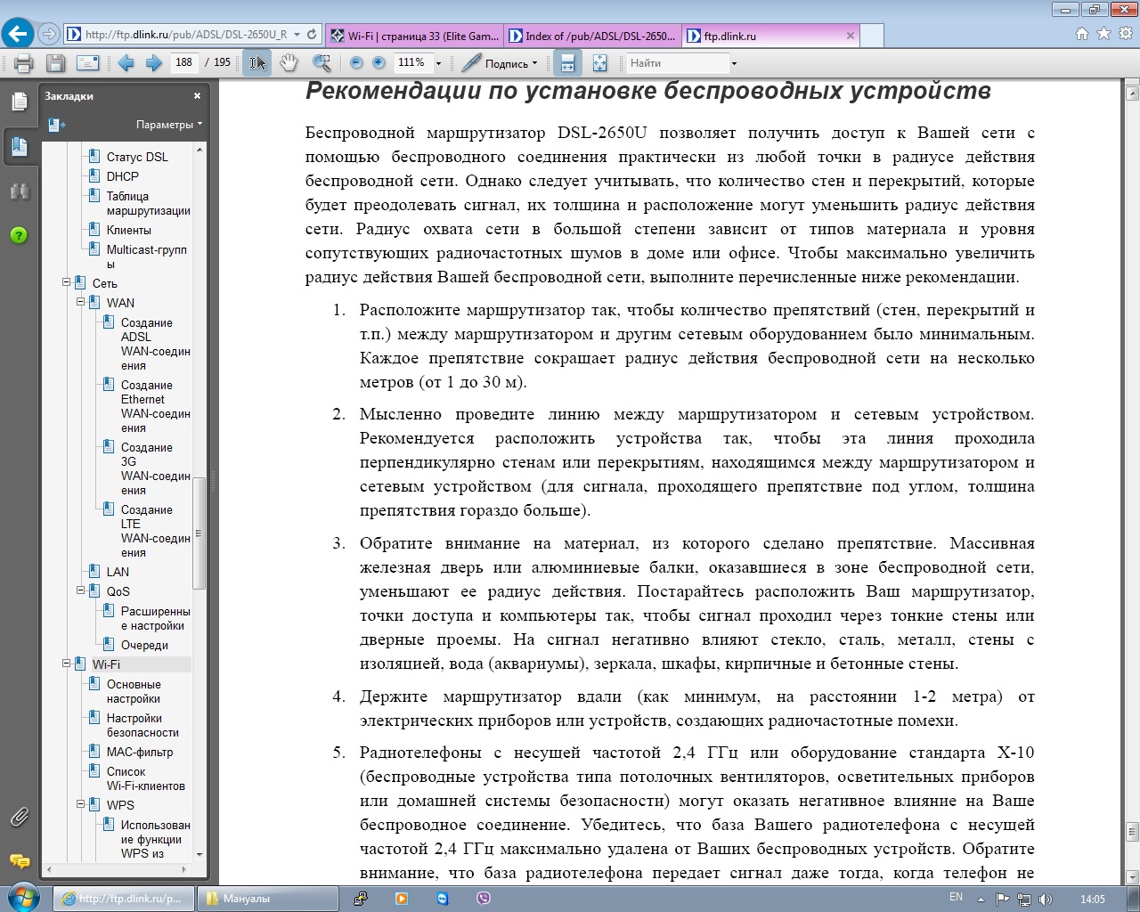Image resolution: width=1140 pixels, height=912 pixels.
Task: Go to the next page arrow
Action: click(153, 63)
